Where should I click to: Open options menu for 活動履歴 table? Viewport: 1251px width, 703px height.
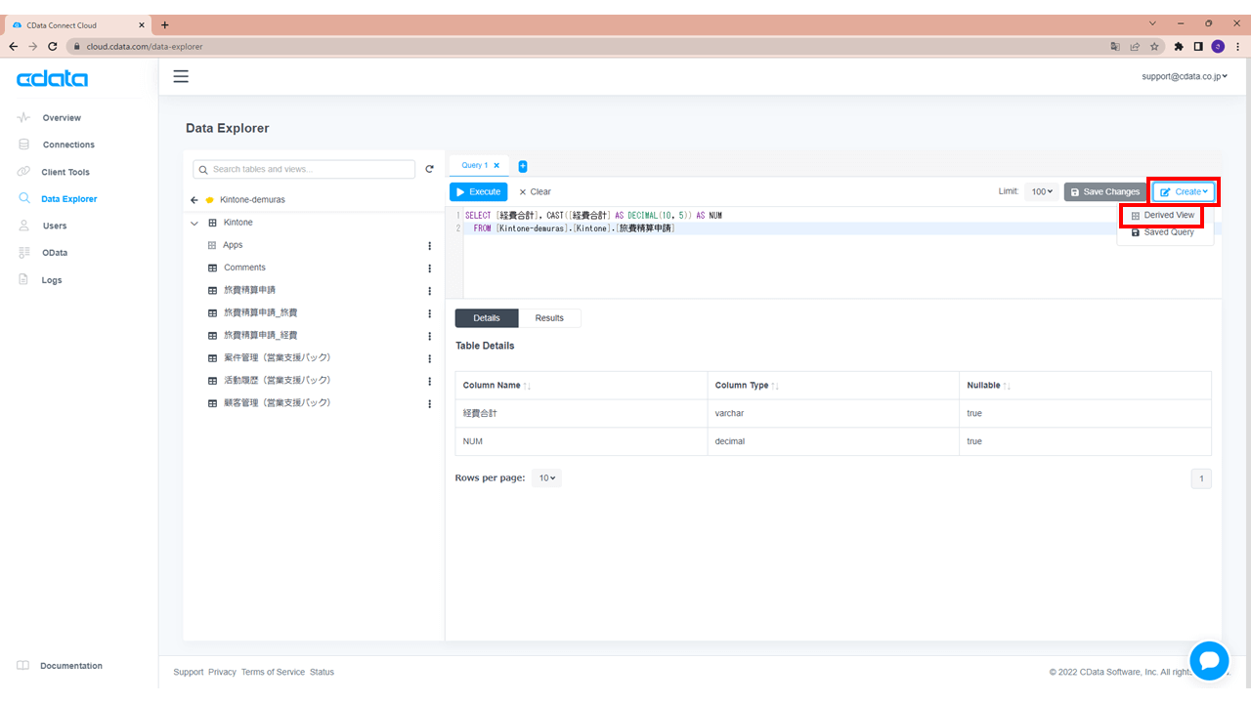(429, 381)
